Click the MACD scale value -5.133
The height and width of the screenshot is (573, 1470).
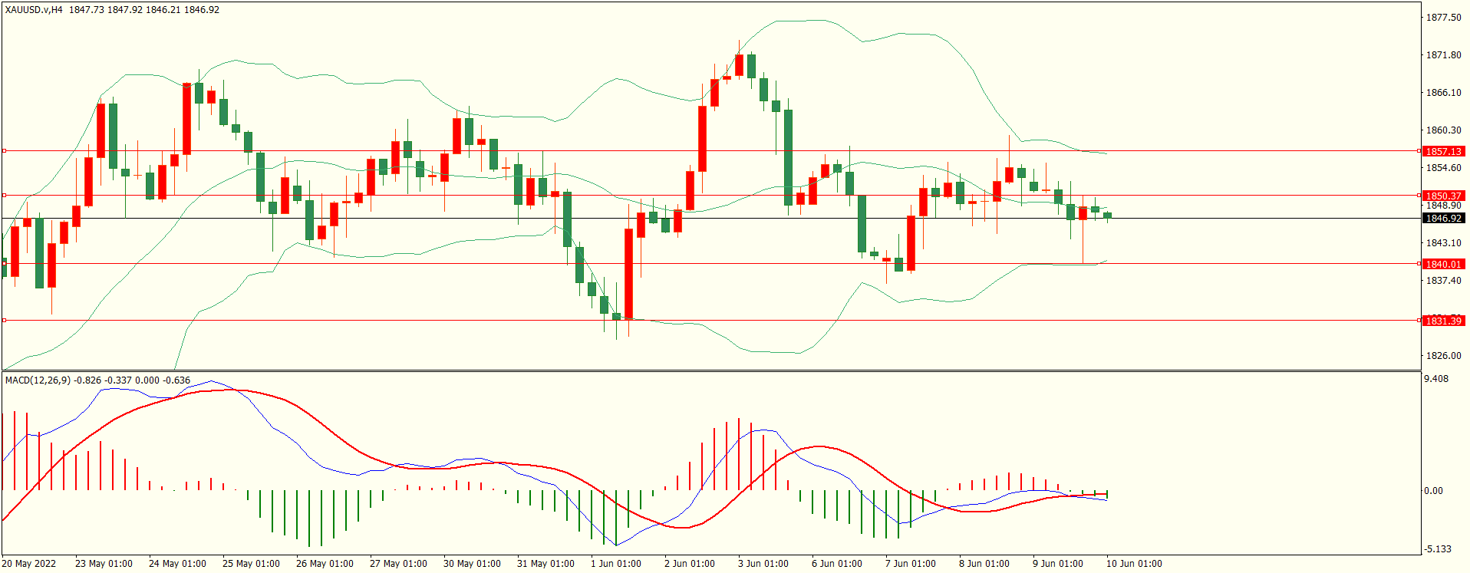(x=1438, y=549)
